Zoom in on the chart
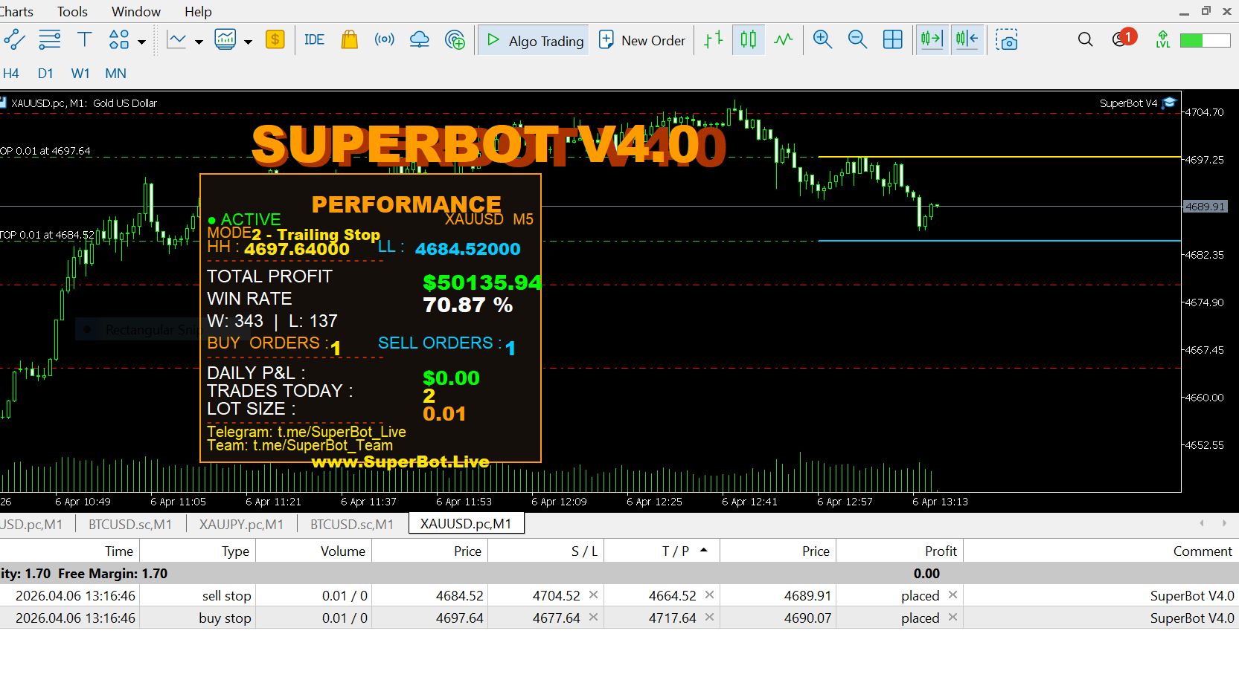The height and width of the screenshot is (680, 1239). pos(822,40)
